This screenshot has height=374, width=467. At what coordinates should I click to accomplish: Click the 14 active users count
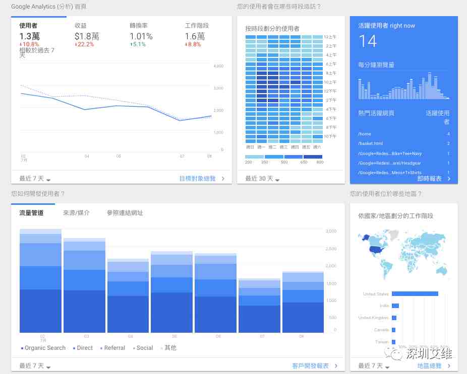368,41
